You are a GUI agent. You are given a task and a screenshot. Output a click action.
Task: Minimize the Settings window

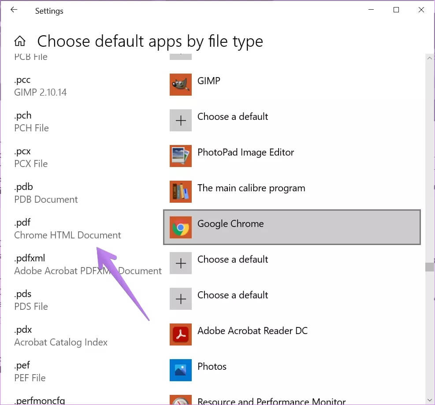[x=371, y=10]
